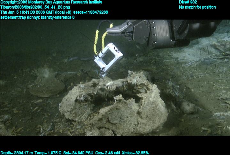230x155 pixels.
Task: Click the Dive# 932 text
Action: pos(188,2)
